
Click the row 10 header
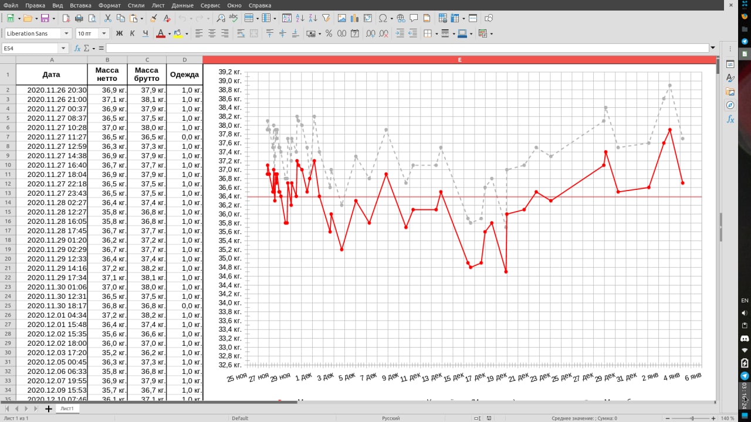click(x=8, y=165)
